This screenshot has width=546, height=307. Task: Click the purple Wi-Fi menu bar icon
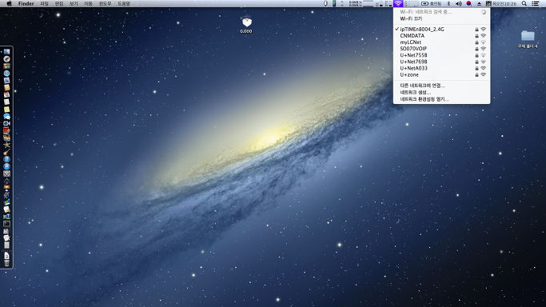(398, 3)
